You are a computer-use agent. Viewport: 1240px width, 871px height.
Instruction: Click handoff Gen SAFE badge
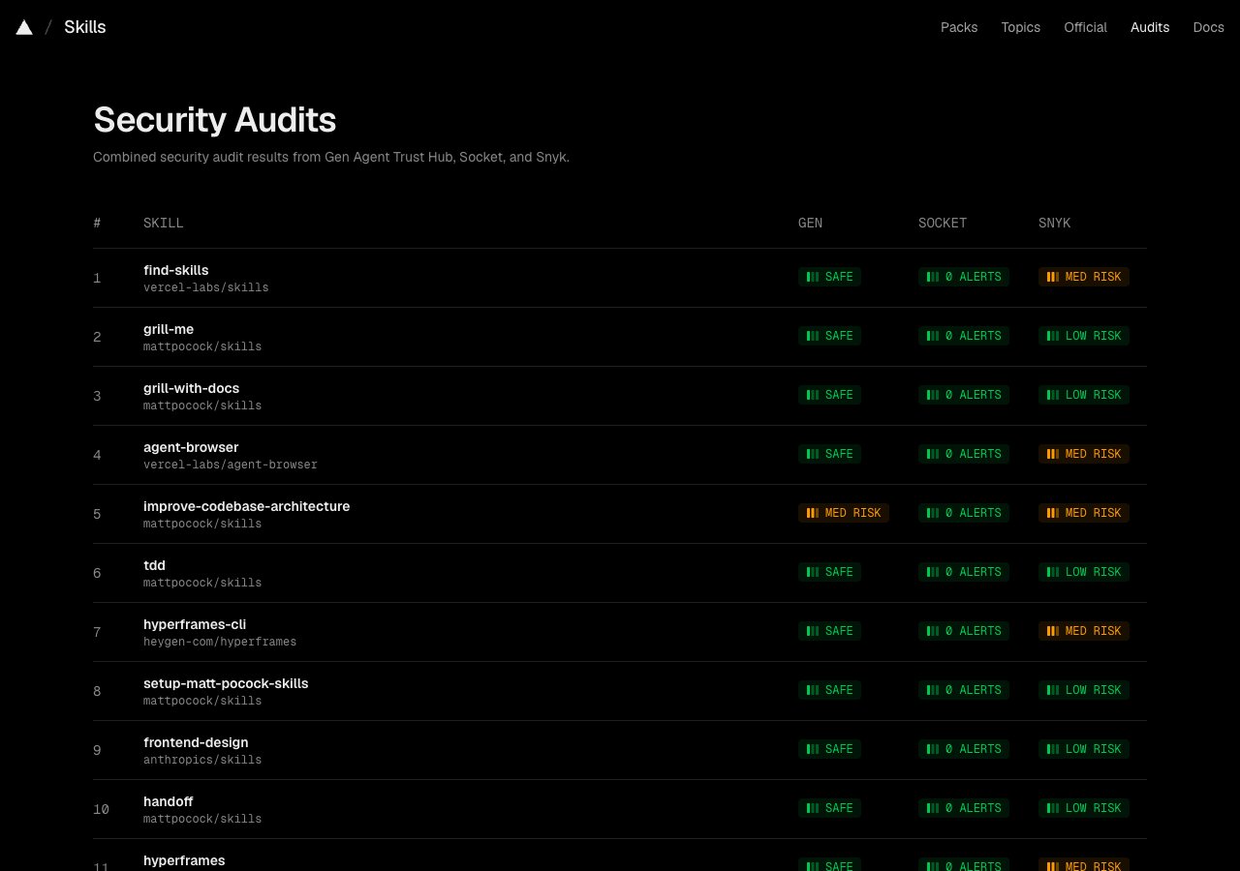[x=829, y=808]
